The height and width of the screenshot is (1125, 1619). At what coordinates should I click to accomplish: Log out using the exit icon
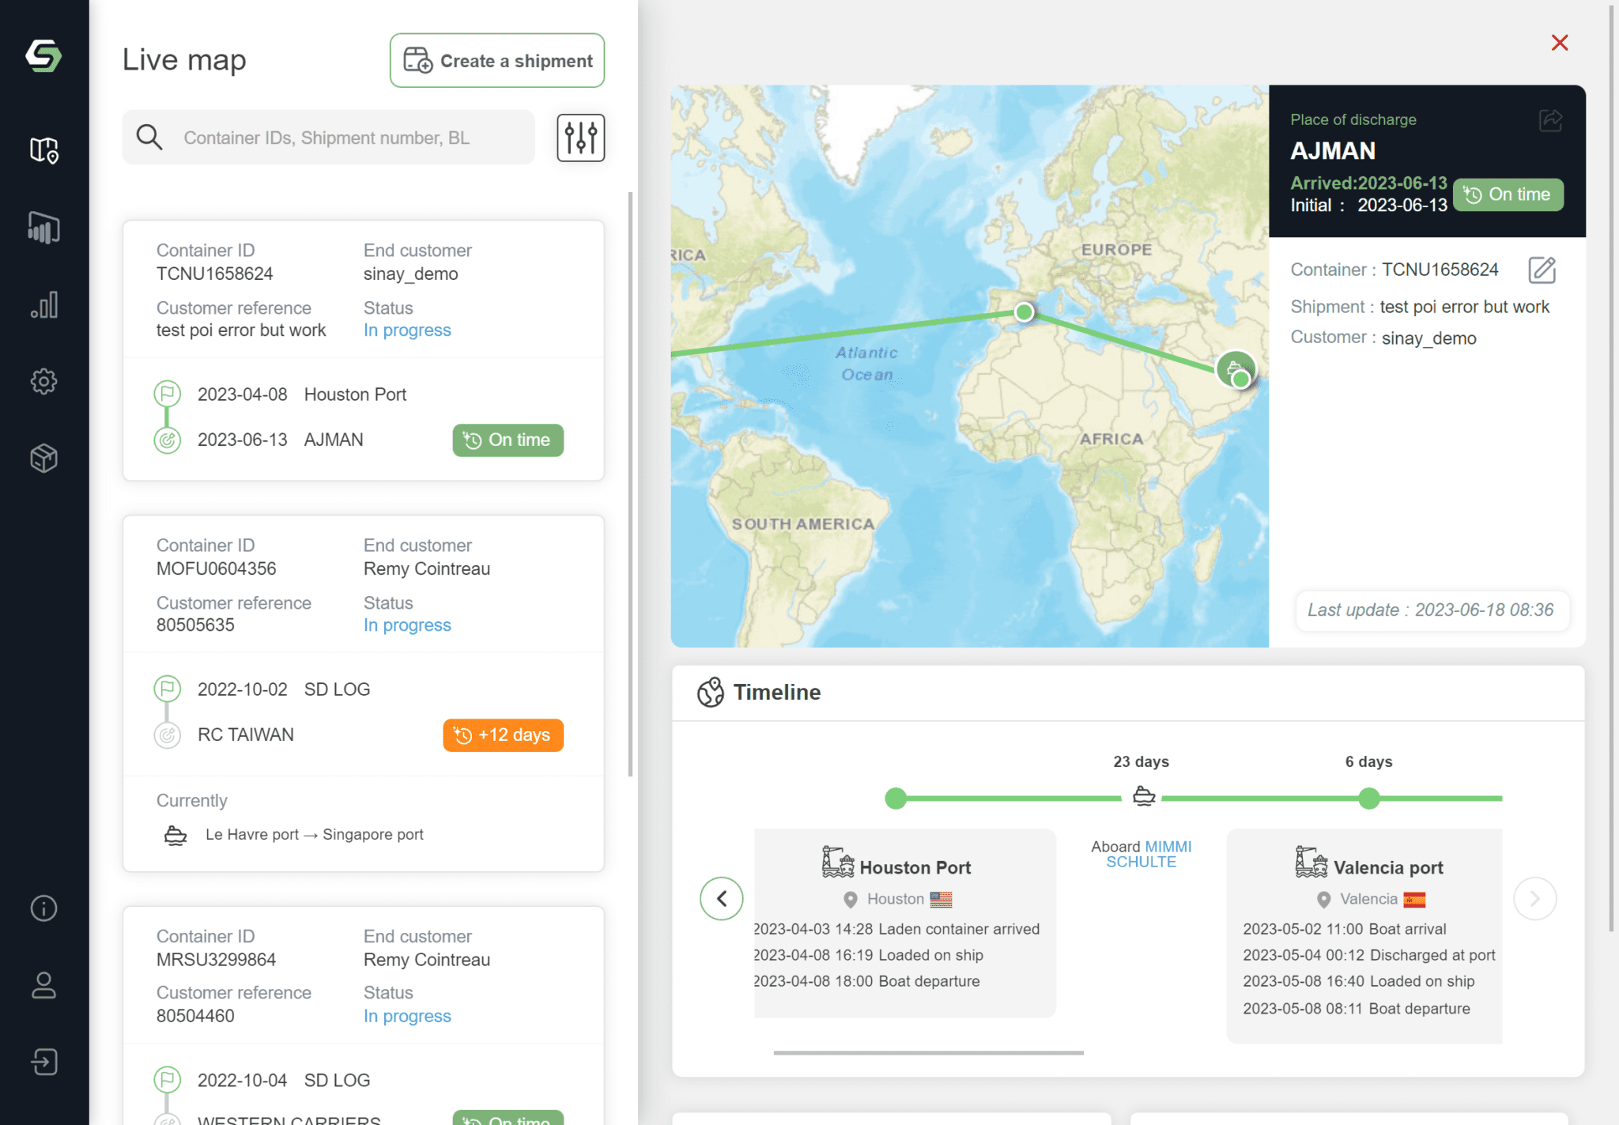point(43,1062)
